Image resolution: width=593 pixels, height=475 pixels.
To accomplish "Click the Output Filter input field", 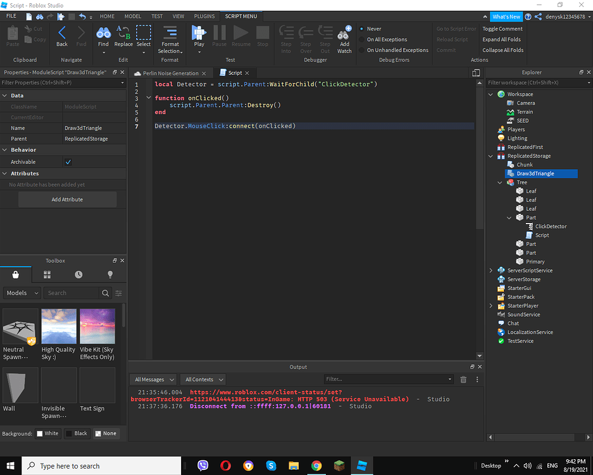I will coord(389,379).
